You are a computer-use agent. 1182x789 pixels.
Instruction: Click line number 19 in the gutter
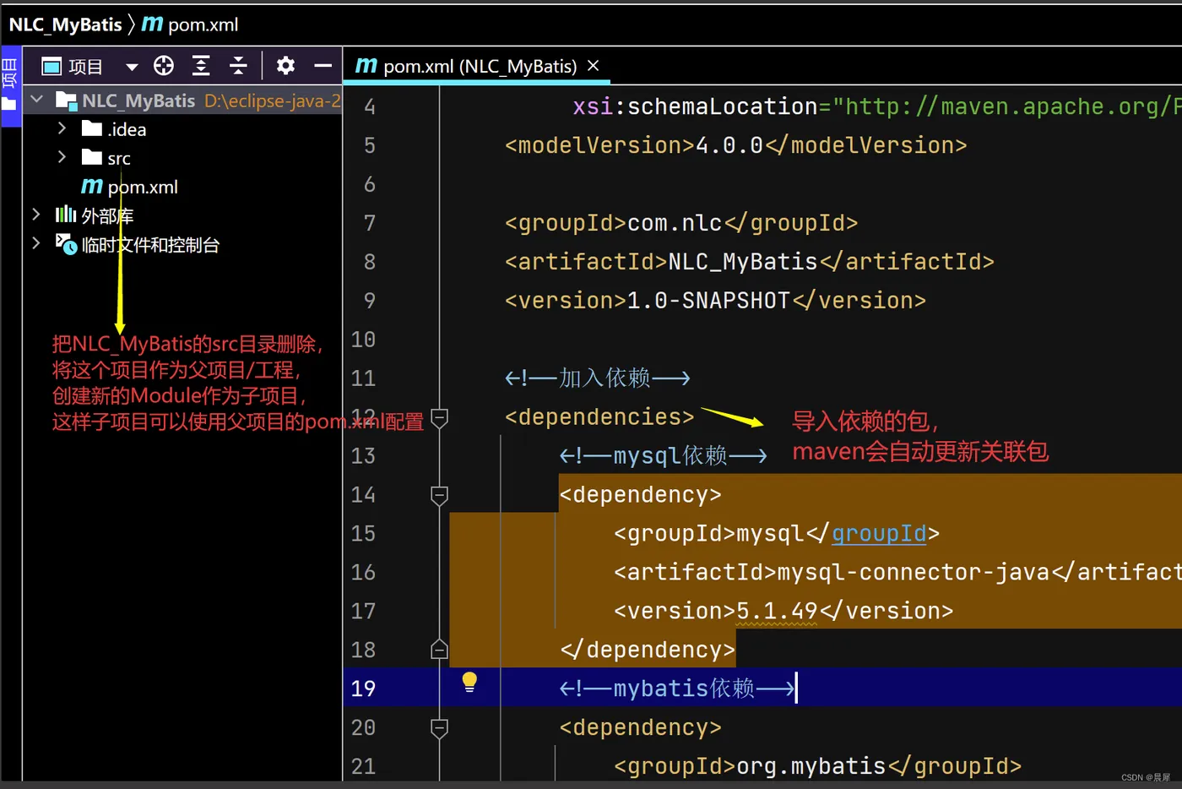363,688
